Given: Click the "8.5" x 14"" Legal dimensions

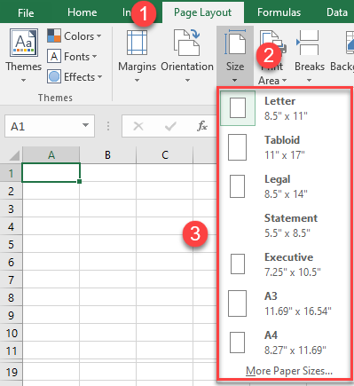Looking at the screenshot, I should 286,194.
